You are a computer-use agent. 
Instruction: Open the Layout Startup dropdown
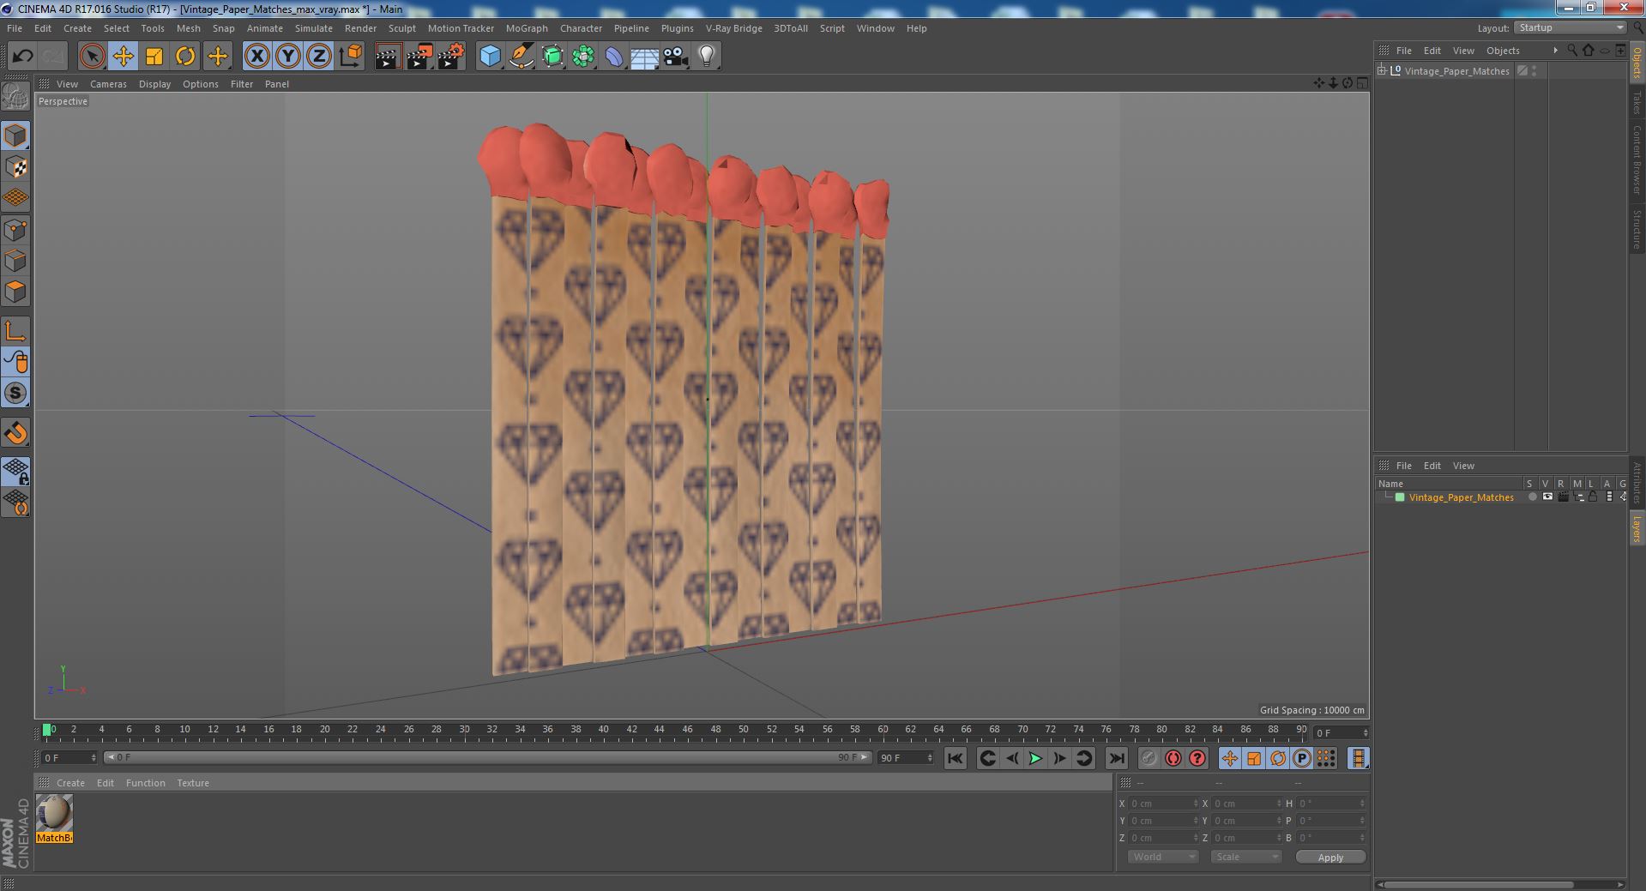1570,28
